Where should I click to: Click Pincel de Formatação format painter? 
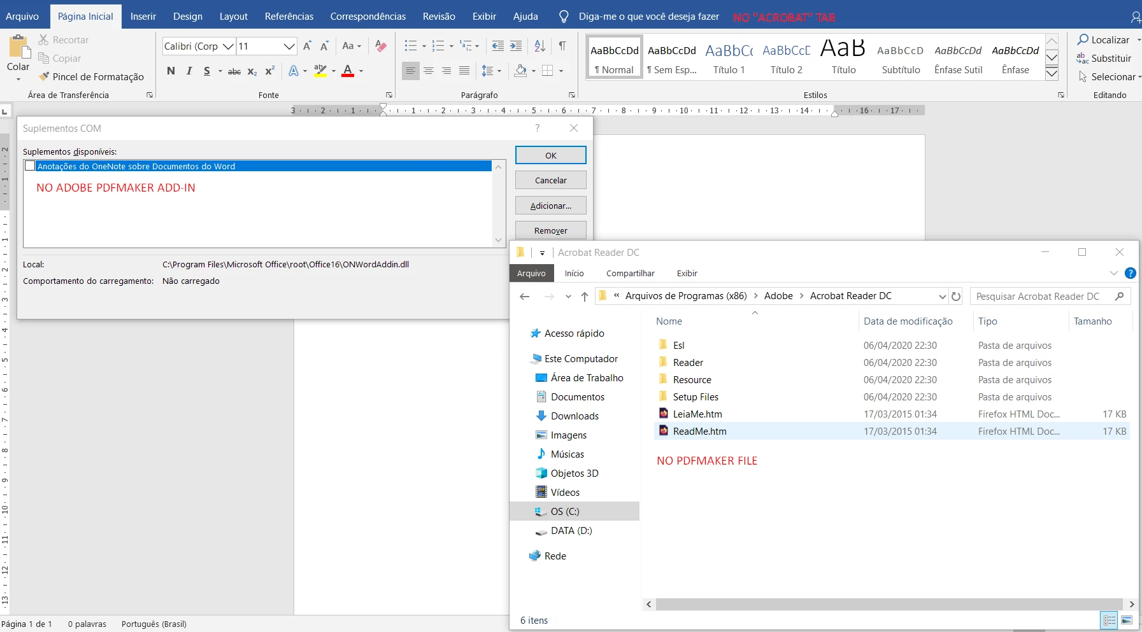[91, 77]
